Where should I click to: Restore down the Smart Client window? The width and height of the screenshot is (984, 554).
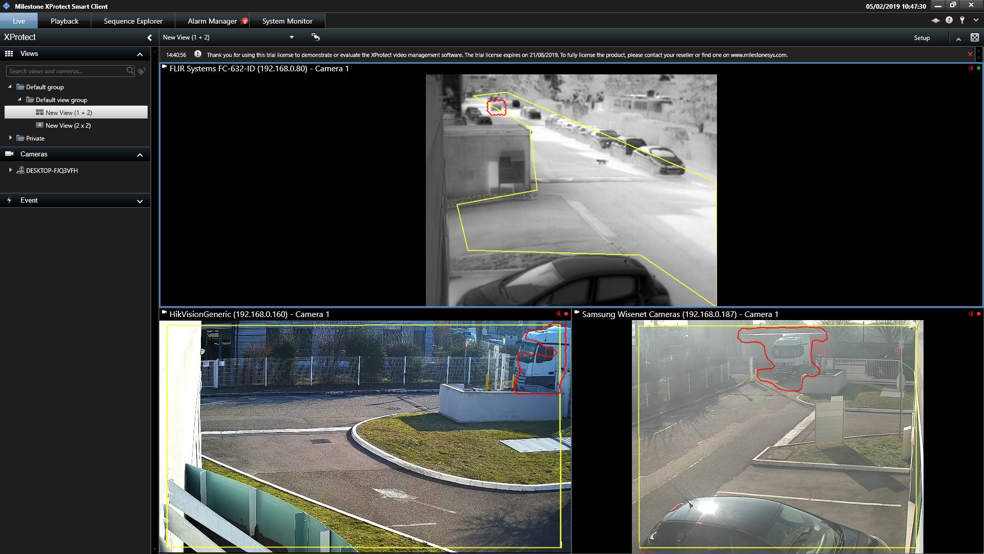tap(953, 6)
